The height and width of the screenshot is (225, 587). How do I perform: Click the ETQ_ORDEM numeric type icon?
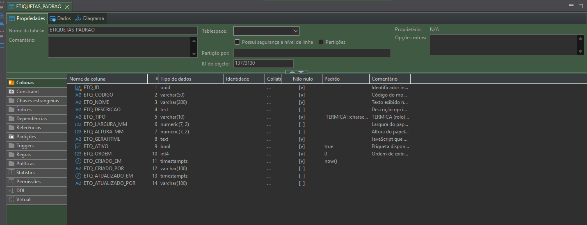click(78, 154)
